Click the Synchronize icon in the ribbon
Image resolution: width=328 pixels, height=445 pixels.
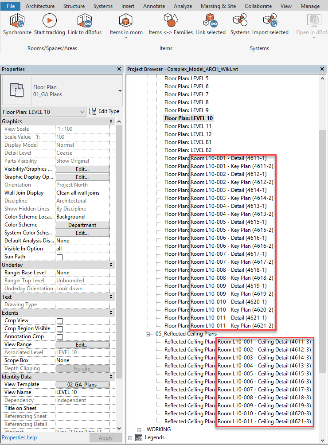coord(17,21)
